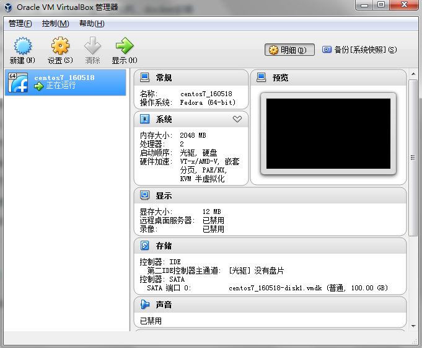
Task: Click the 2048 MB memory size value
Action: coord(193,135)
